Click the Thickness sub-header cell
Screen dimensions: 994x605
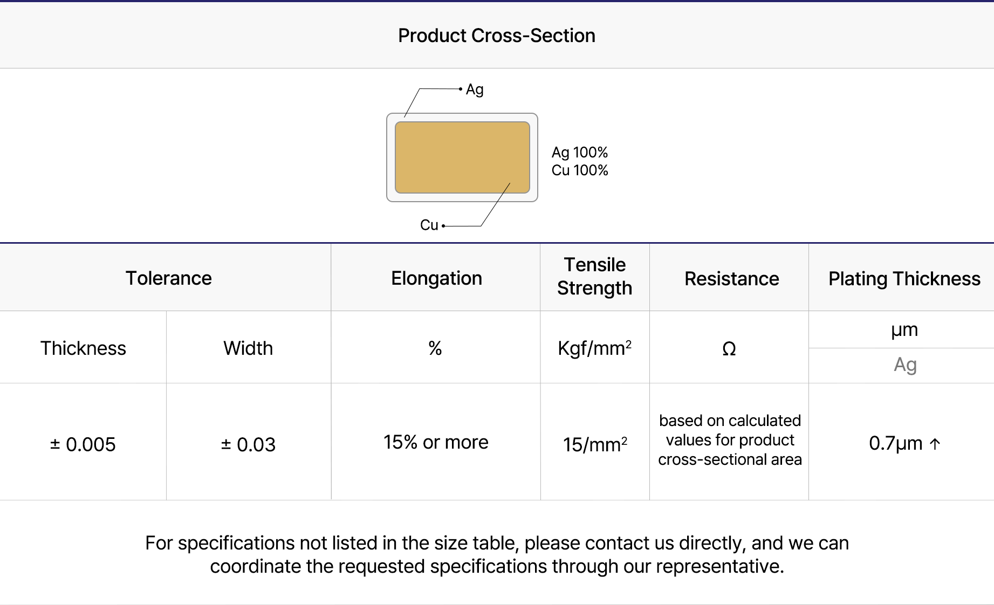tap(83, 348)
